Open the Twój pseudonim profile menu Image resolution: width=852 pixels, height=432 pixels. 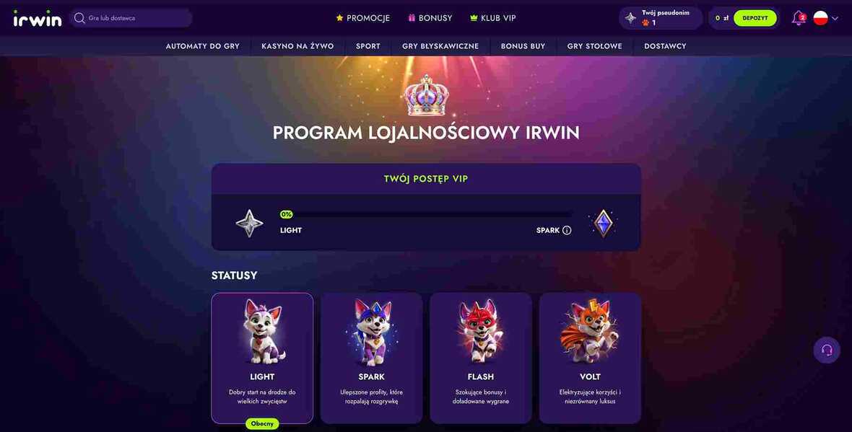coord(661,18)
